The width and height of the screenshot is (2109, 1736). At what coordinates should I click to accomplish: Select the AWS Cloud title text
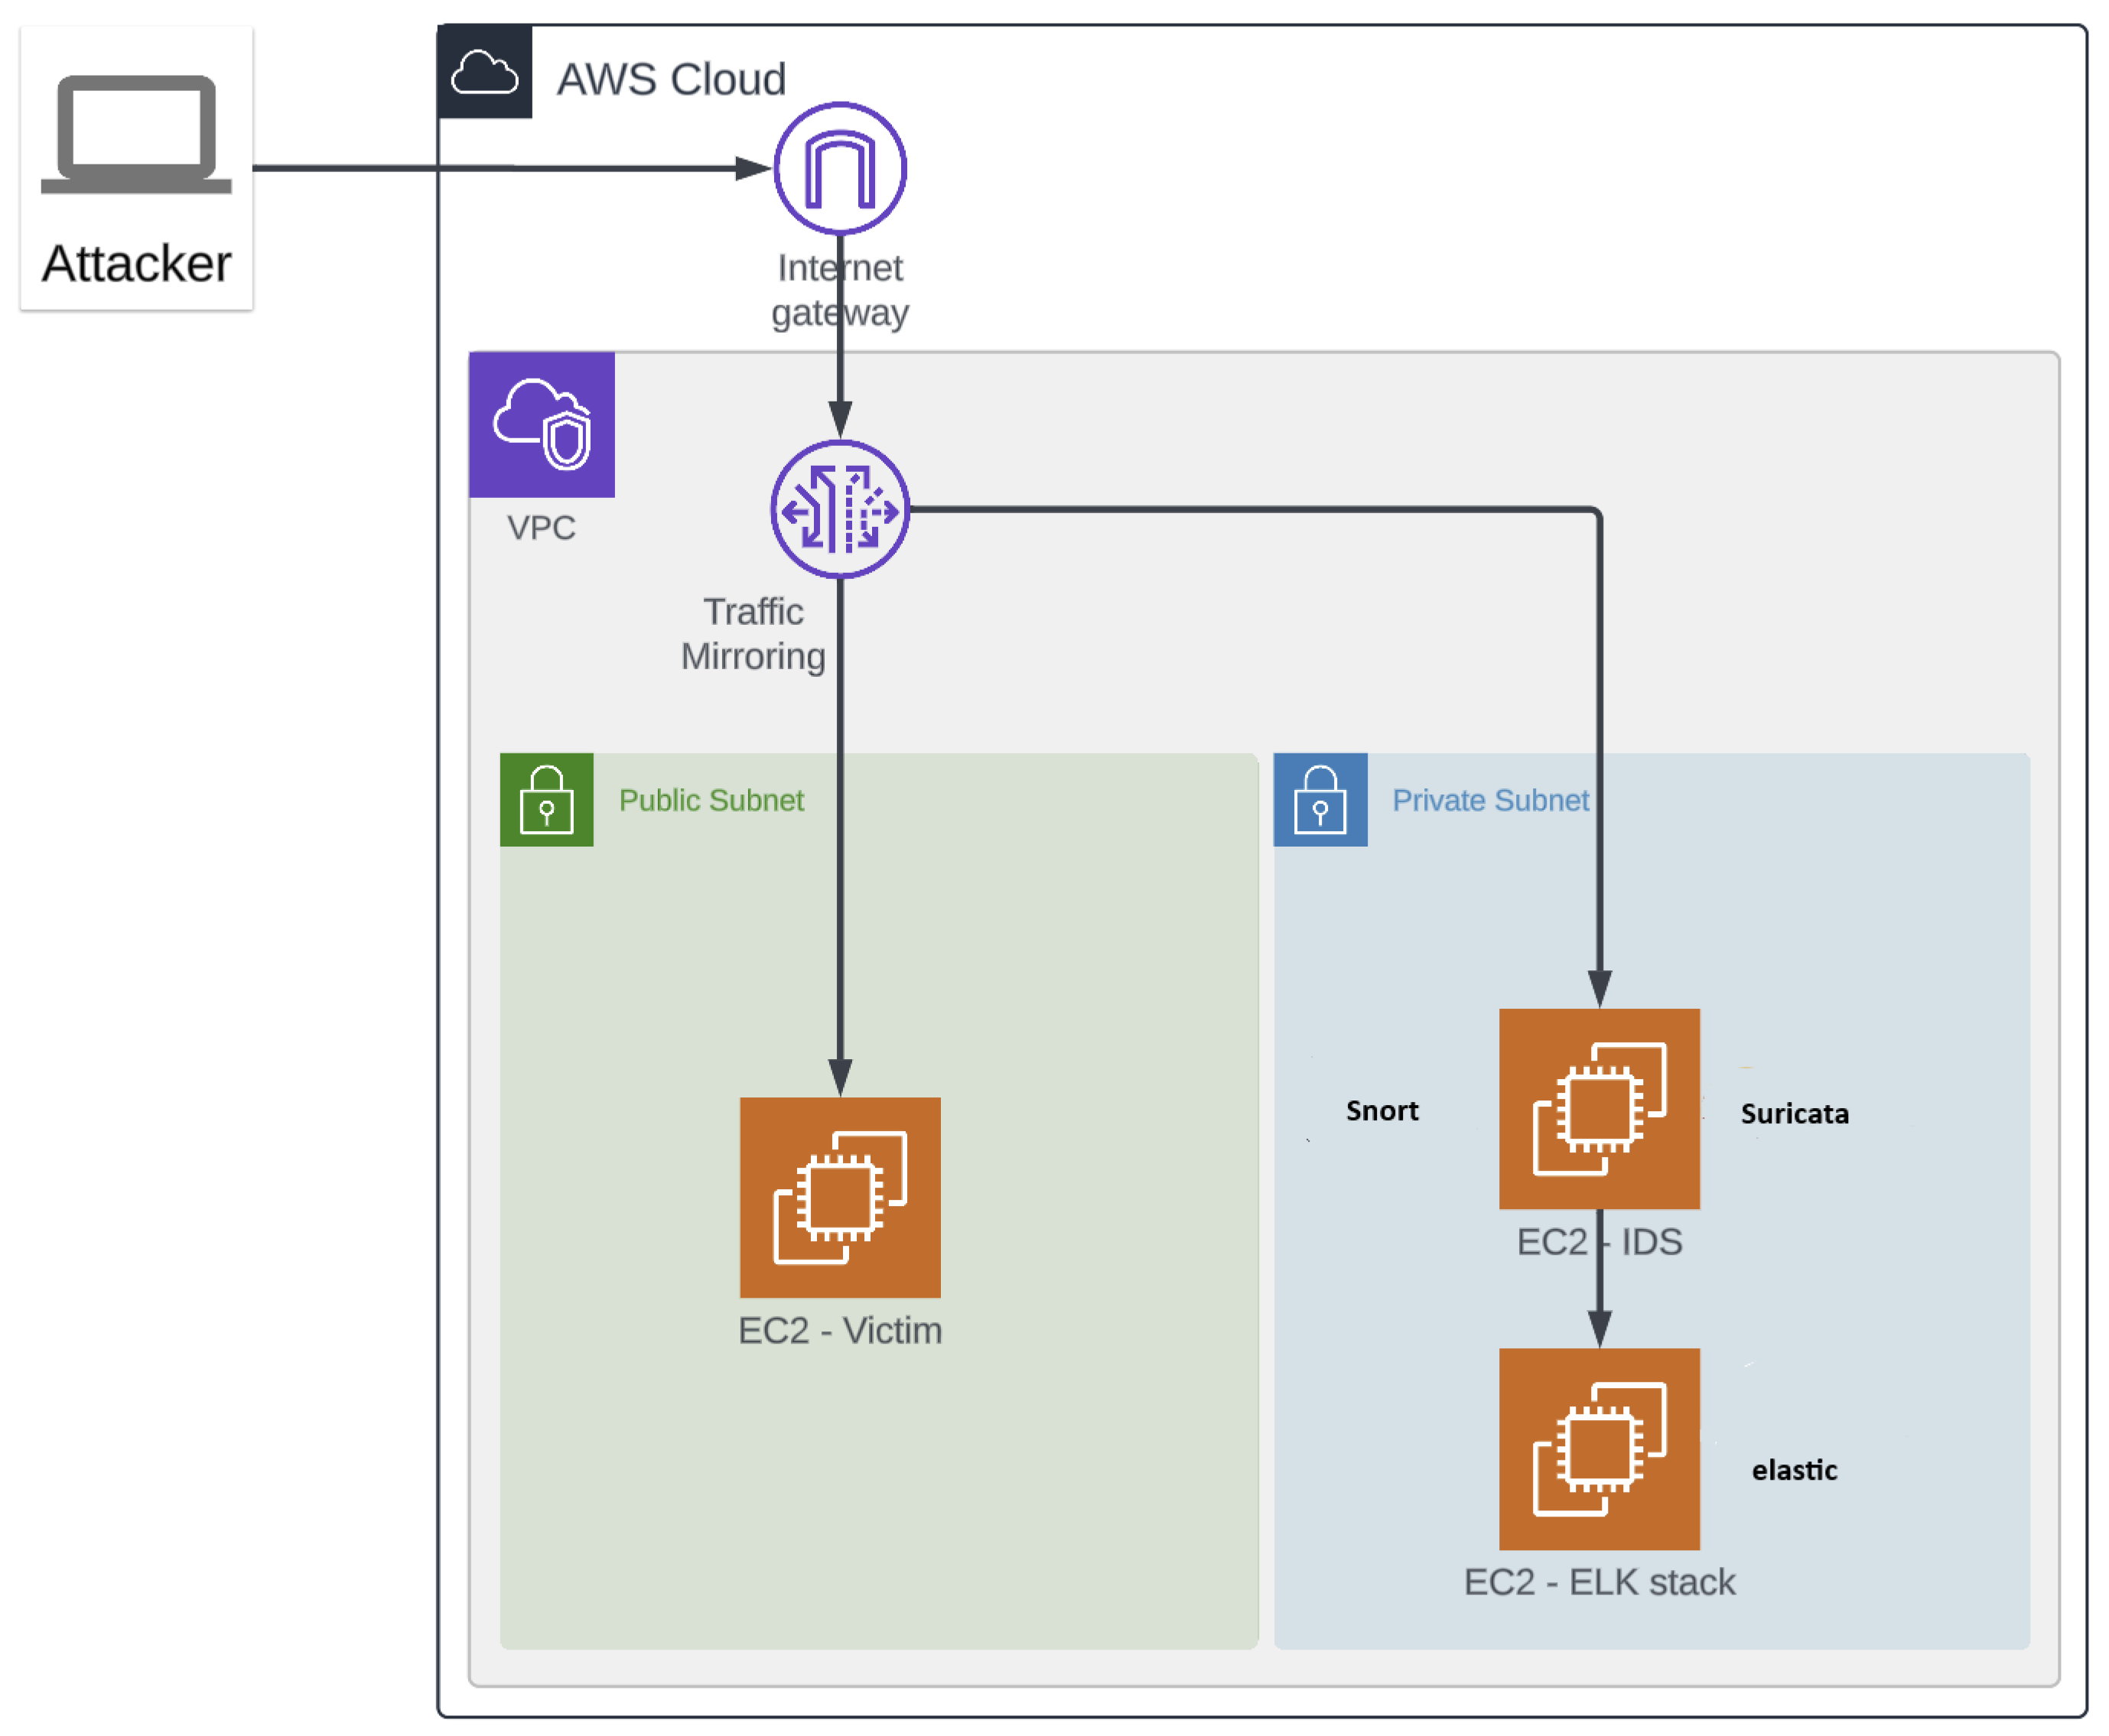pos(671,80)
